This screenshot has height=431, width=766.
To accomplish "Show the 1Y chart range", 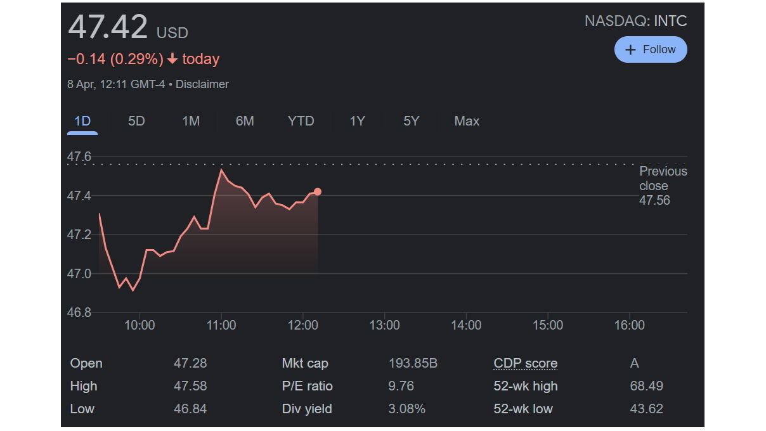I will click(357, 121).
